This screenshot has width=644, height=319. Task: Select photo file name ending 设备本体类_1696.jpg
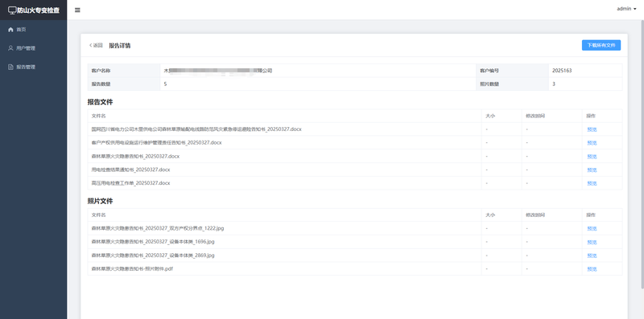click(x=153, y=242)
